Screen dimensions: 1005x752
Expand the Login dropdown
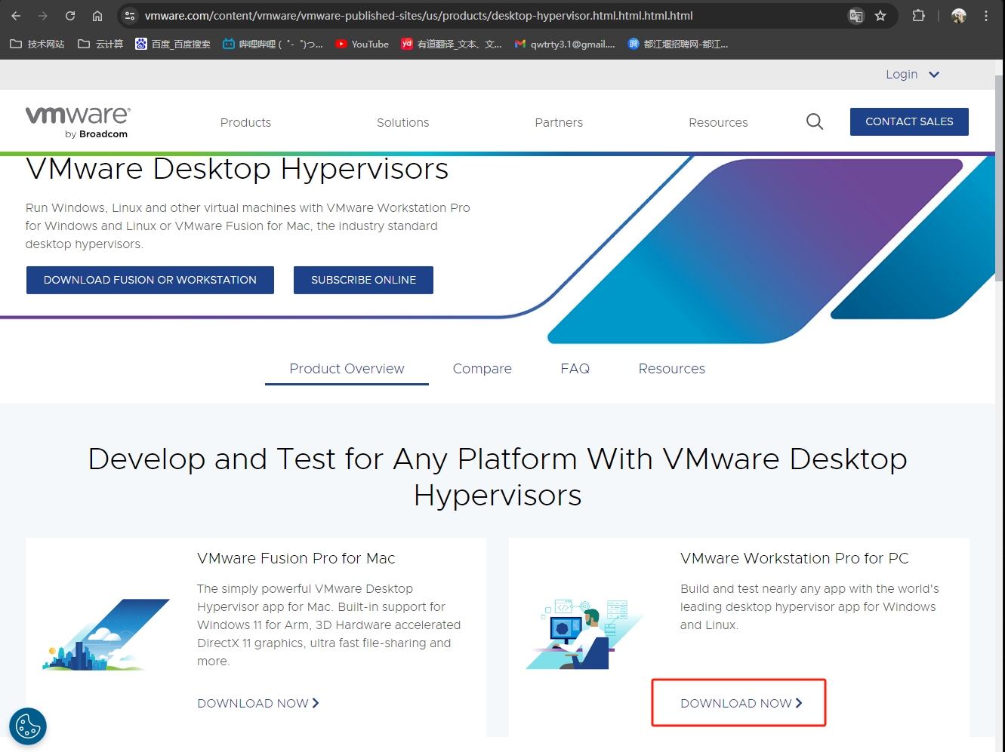click(x=912, y=74)
